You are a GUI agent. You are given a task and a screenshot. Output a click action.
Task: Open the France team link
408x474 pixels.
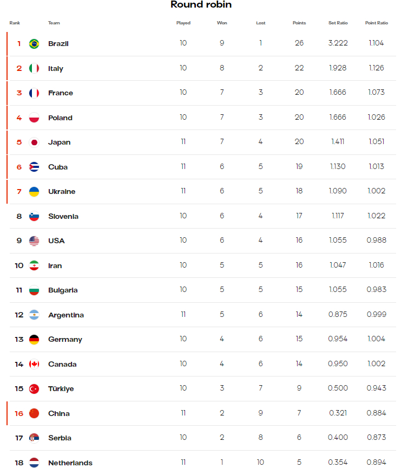coord(61,93)
